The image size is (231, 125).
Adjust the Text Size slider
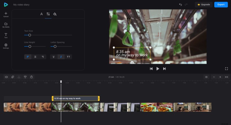30,35
